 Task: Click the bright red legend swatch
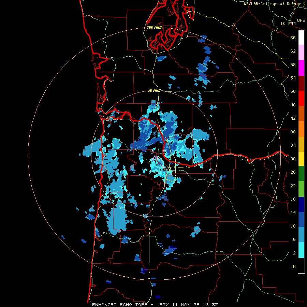pyautogui.click(x=301, y=98)
